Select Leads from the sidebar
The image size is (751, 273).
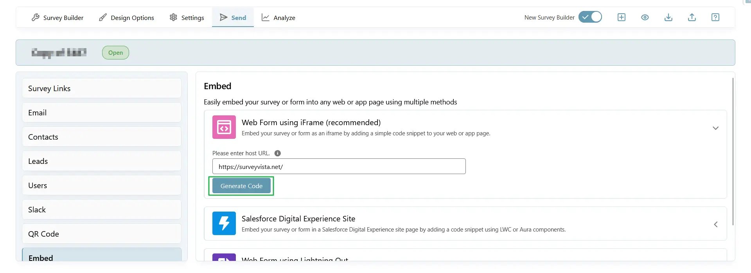(x=102, y=161)
